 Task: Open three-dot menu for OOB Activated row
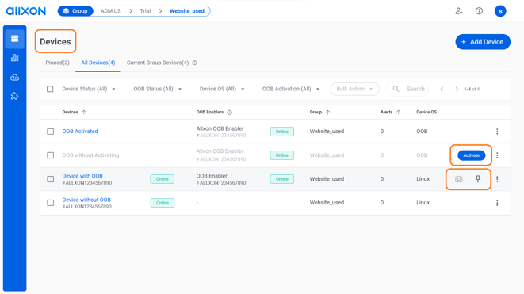tap(497, 132)
